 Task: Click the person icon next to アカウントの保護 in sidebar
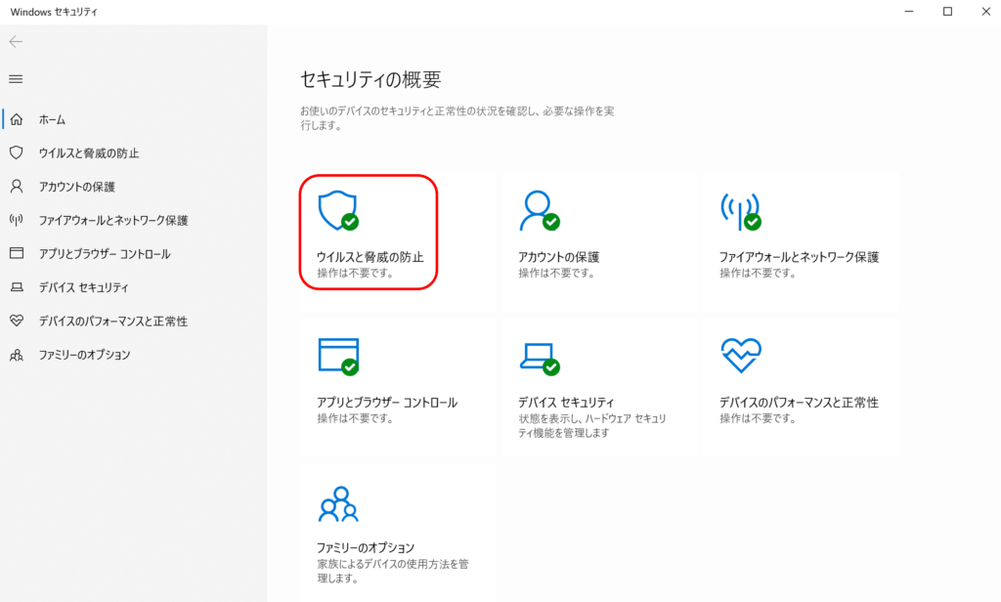click(x=17, y=187)
